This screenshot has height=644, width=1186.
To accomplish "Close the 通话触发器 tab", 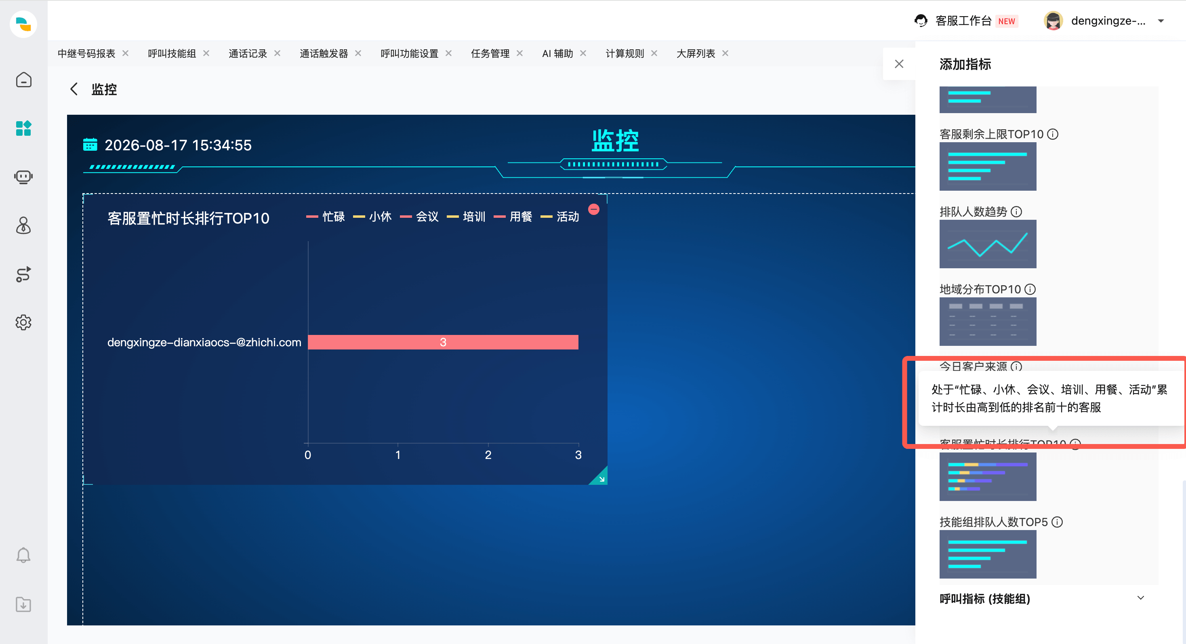I will tap(358, 53).
